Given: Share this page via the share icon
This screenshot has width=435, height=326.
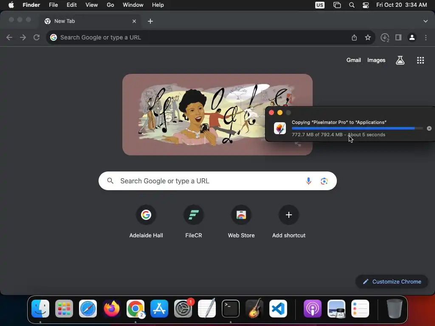Looking at the screenshot, I should (354, 37).
